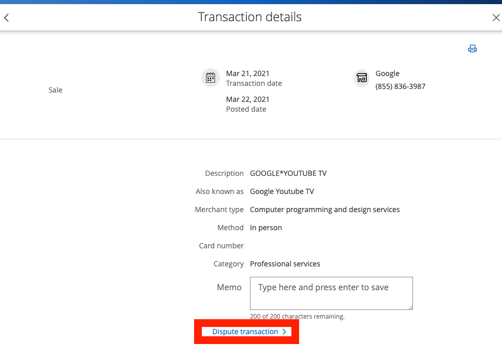
Task: Select the merchant name Google
Action: pyautogui.click(x=388, y=73)
